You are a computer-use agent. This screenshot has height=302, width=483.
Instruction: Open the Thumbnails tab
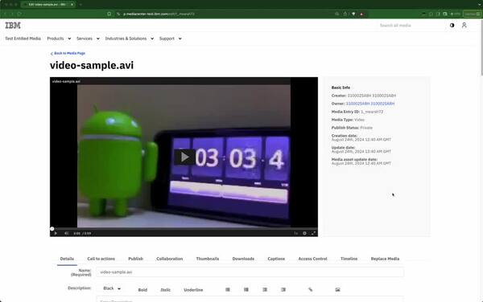coord(208,259)
